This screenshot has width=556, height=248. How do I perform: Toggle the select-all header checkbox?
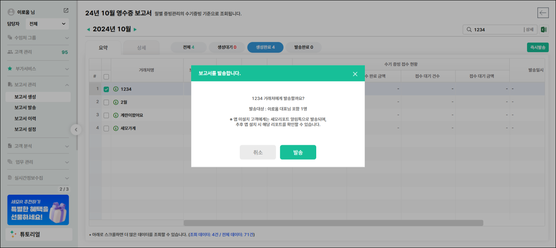tap(106, 77)
